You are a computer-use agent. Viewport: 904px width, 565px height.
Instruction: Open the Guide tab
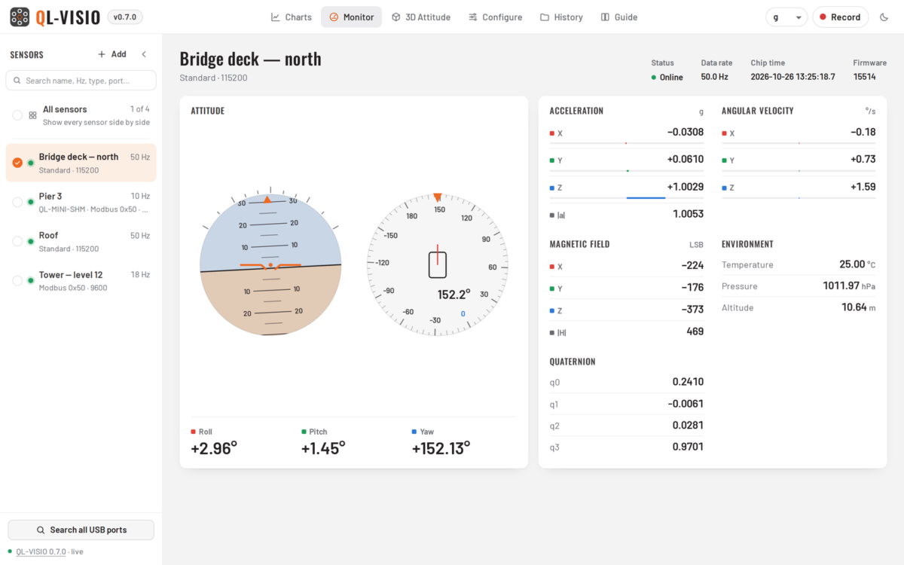[x=619, y=17]
